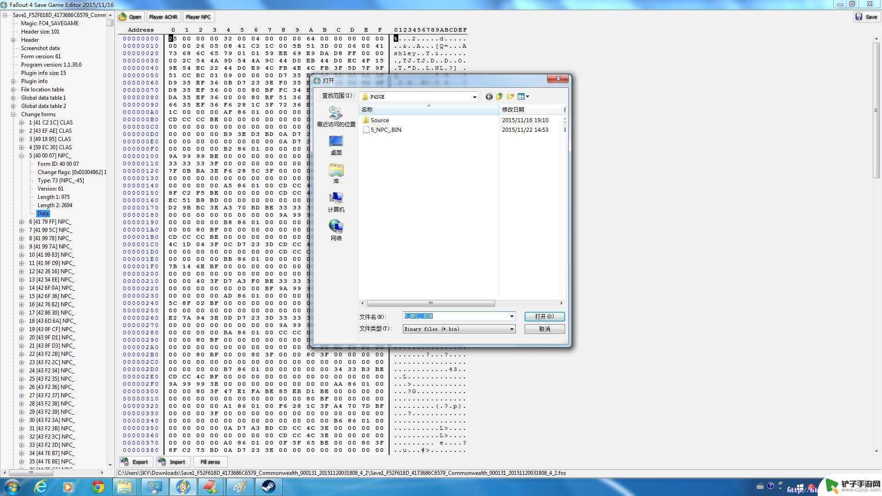Open the Windows Start menu
Viewport: 882px width, 496px height.
click(x=12, y=487)
